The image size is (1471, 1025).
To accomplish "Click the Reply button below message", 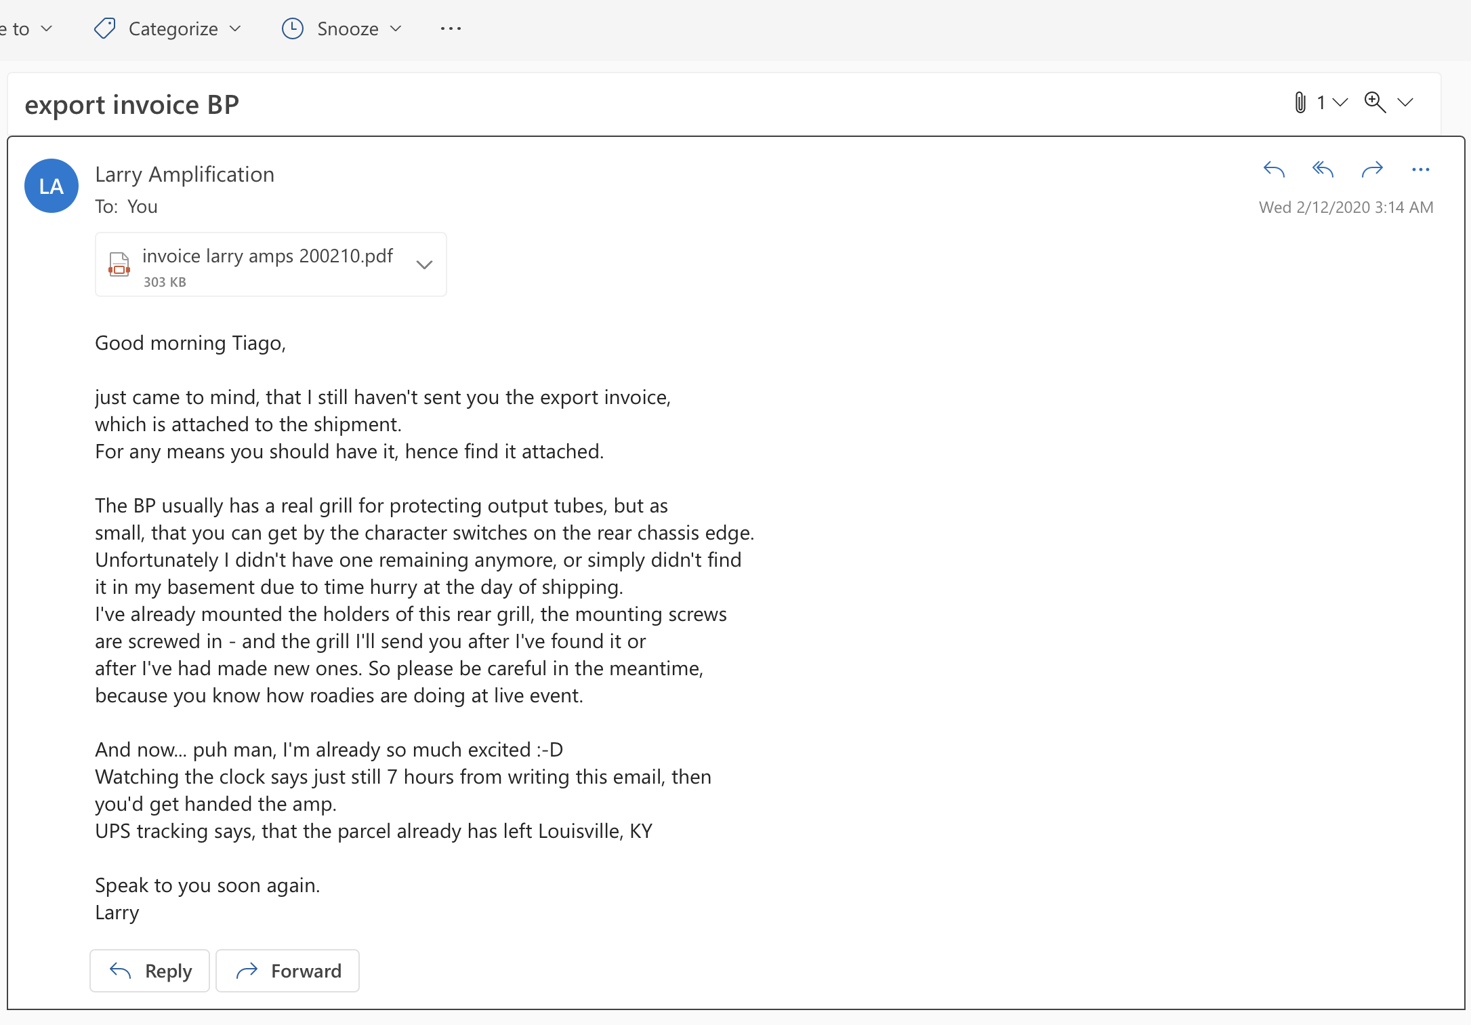I will [x=150, y=971].
